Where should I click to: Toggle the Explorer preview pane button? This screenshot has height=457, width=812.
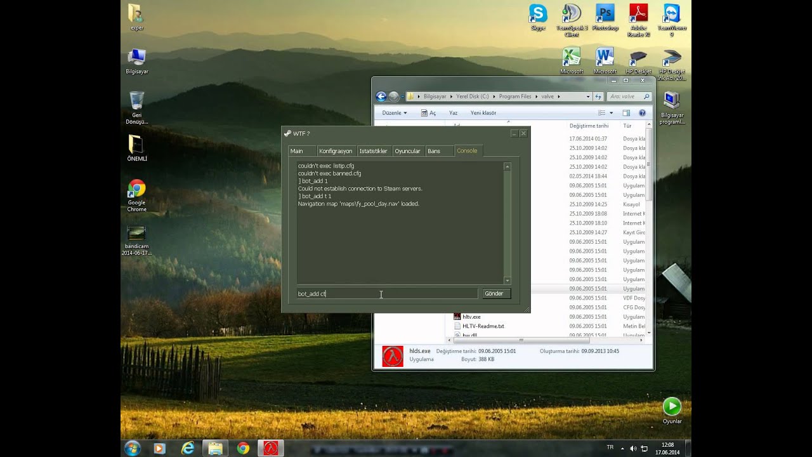click(x=626, y=113)
